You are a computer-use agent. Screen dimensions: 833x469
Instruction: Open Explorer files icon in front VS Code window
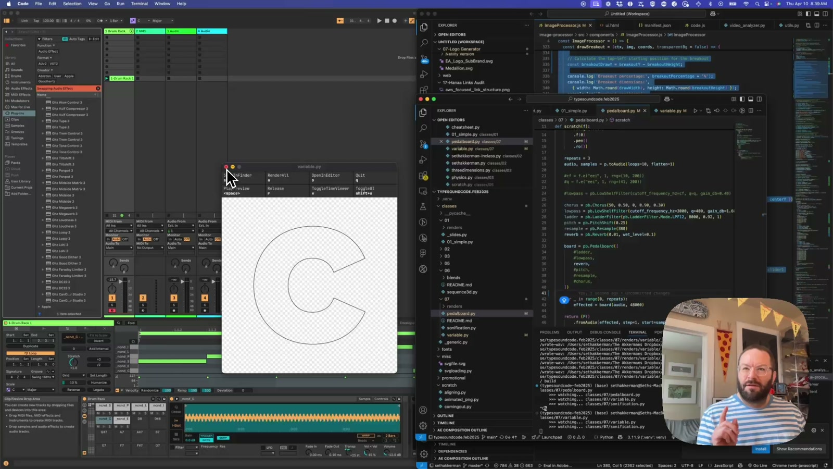click(x=423, y=113)
